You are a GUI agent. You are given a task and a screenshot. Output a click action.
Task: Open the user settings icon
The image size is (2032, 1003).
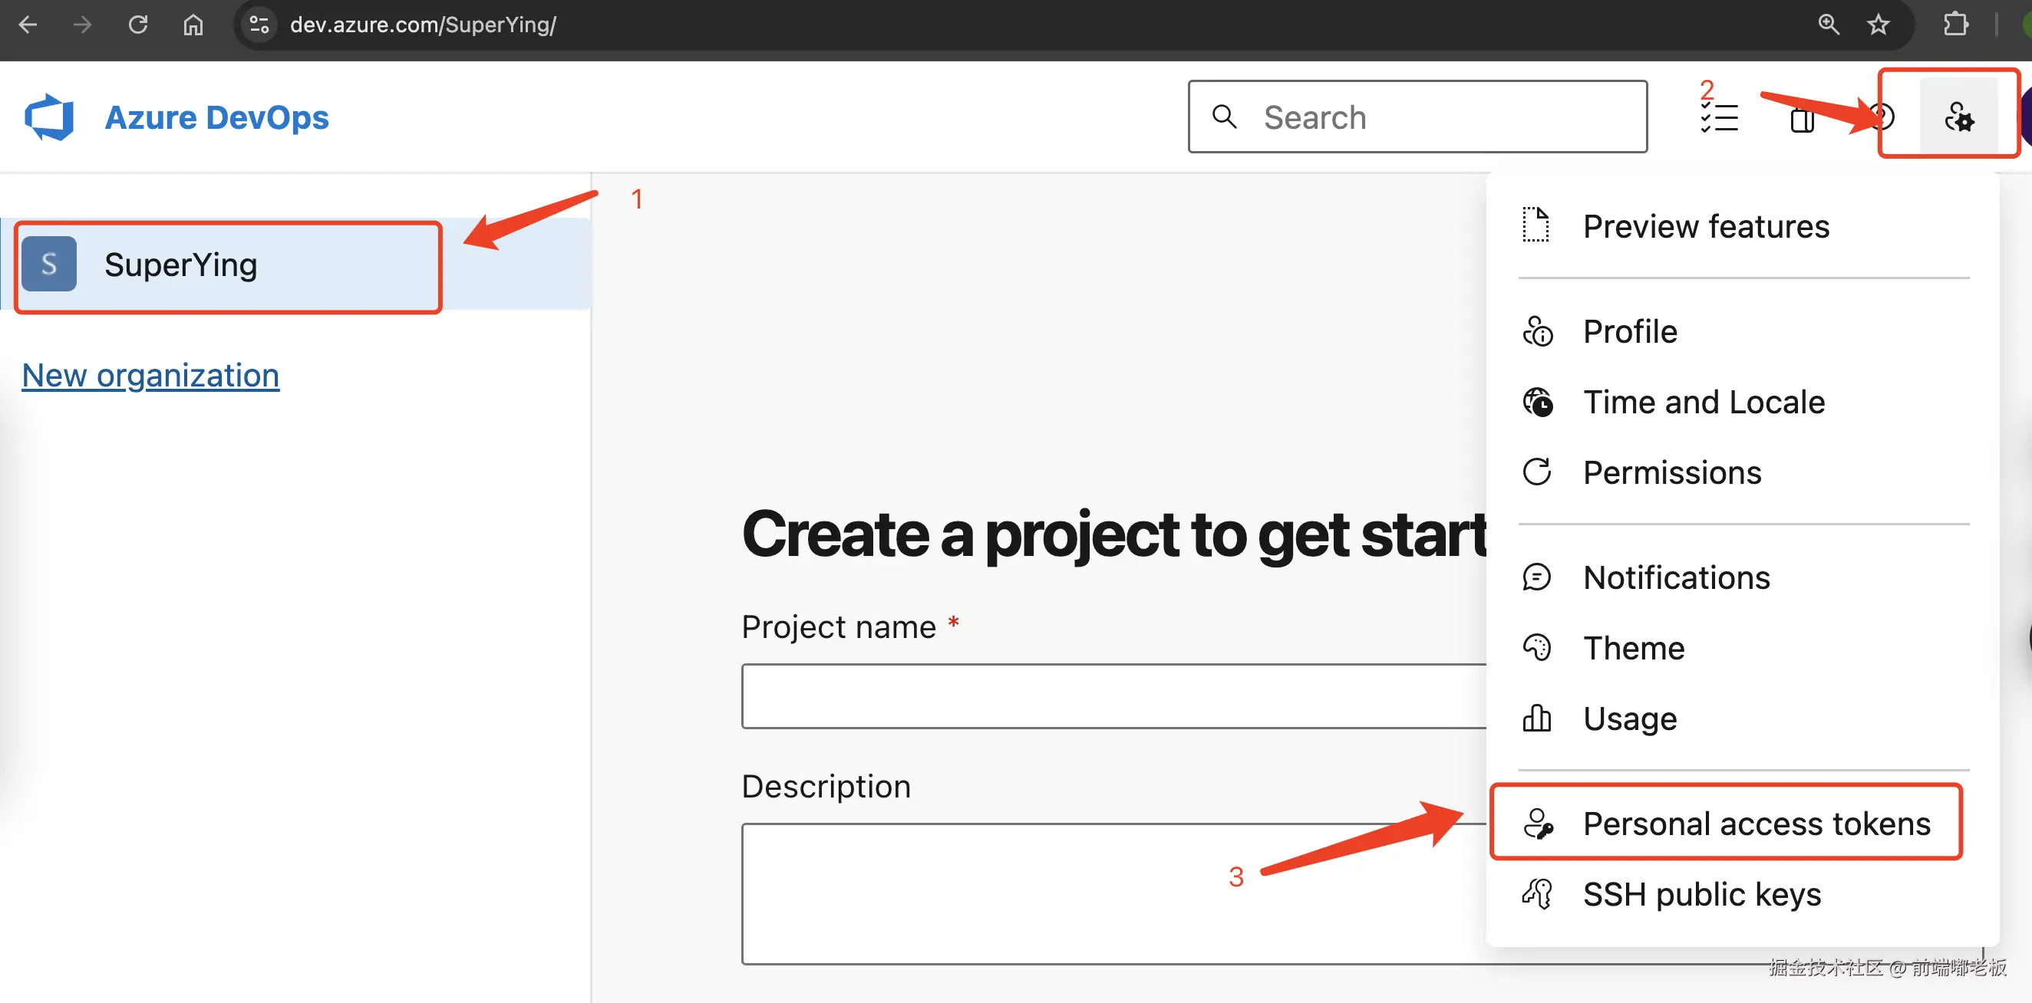(1958, 118)
